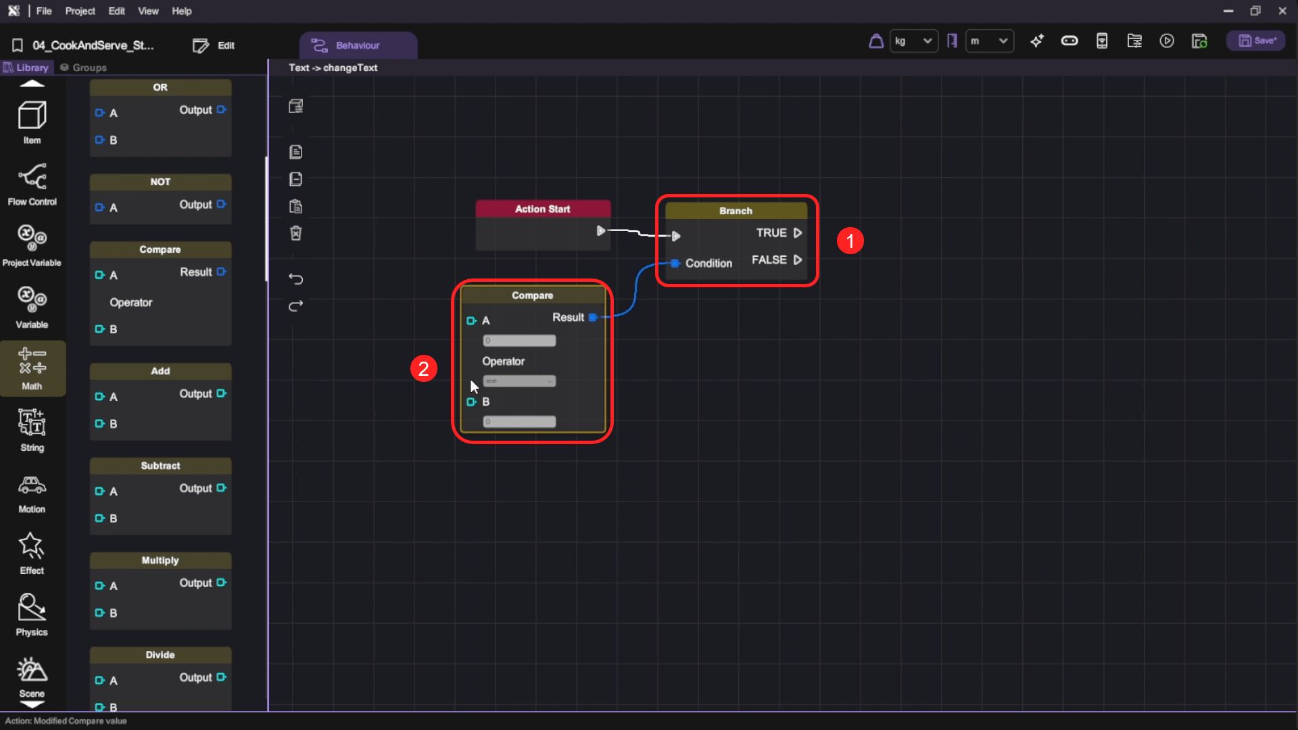Screen dimensions: 1298x730
Task: Open the Project menu
Action: pos(80,11)
